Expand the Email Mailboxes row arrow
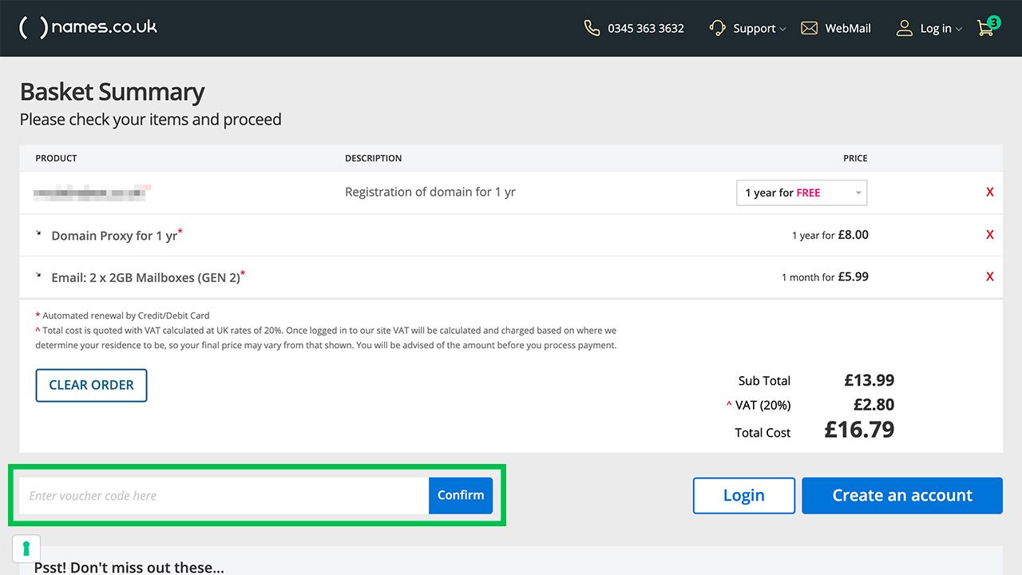This screenshot has height=575, width=1022. click(x=39, y=276)
